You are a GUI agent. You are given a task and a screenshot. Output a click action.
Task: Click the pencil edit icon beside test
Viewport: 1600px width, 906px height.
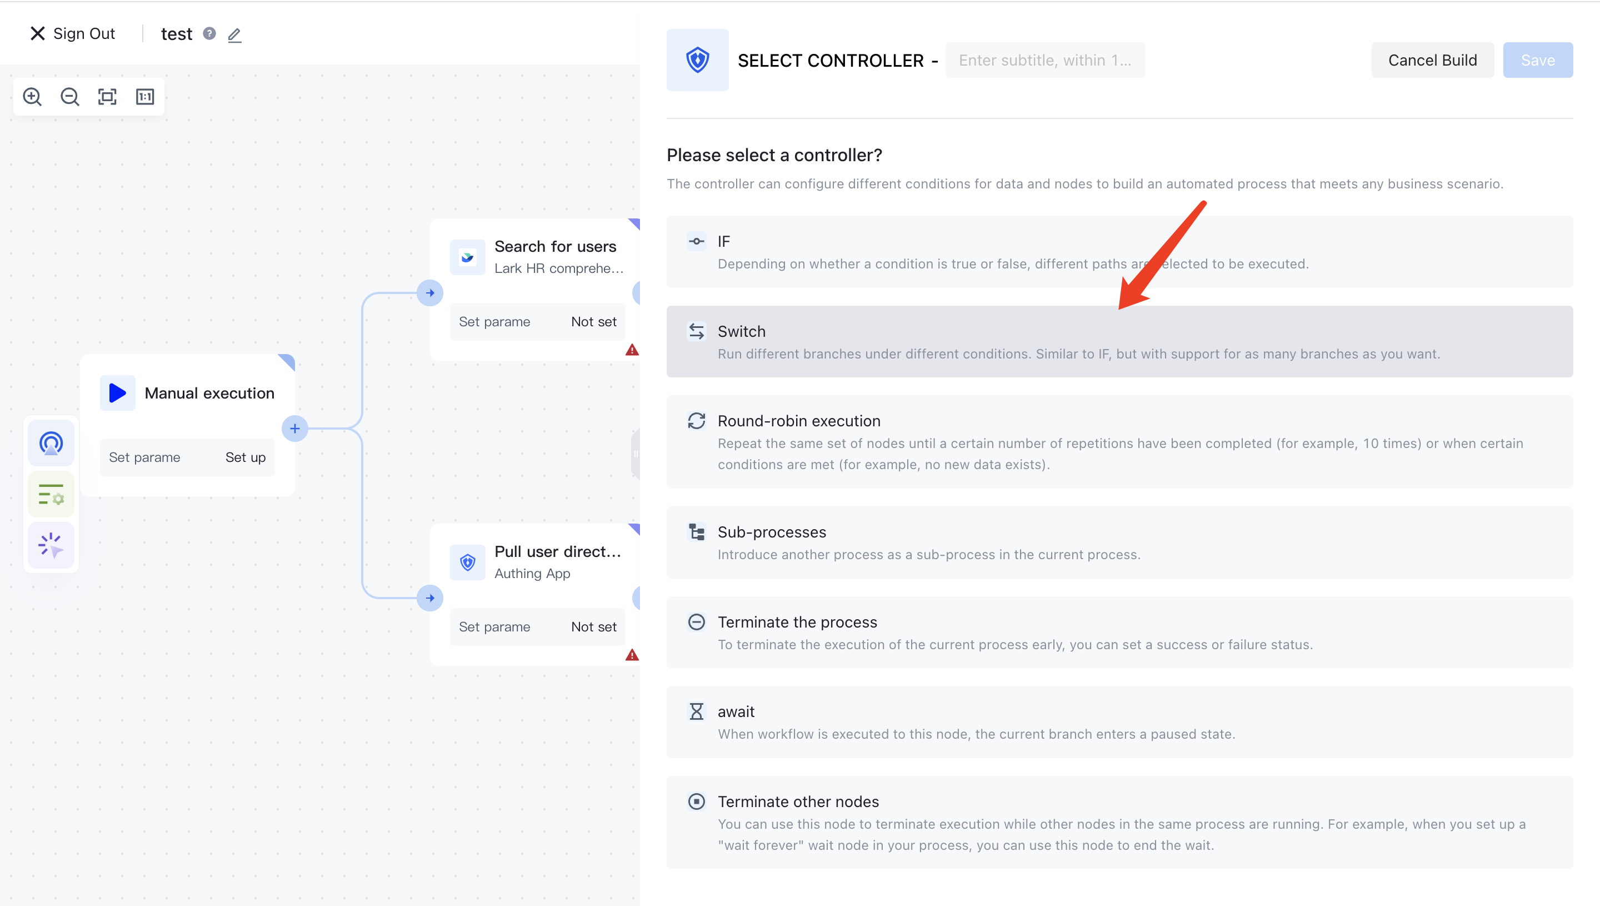234,35
